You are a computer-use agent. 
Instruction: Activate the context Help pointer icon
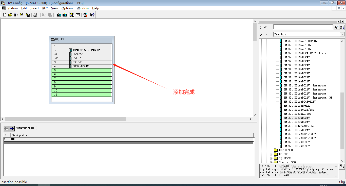click(x=92, y=15)
